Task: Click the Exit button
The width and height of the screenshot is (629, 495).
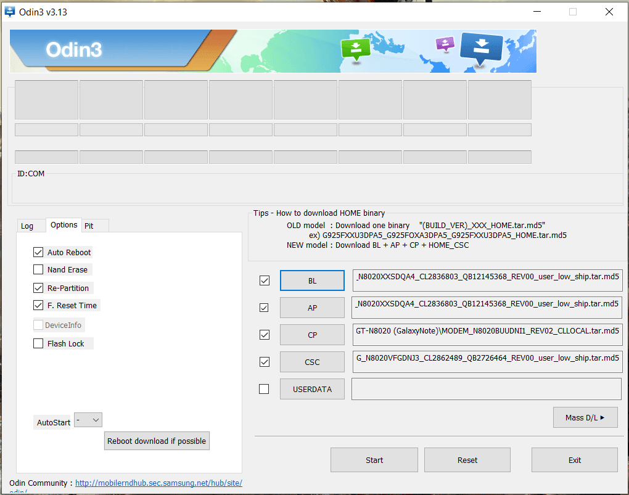Action: (x=575, y=460)
